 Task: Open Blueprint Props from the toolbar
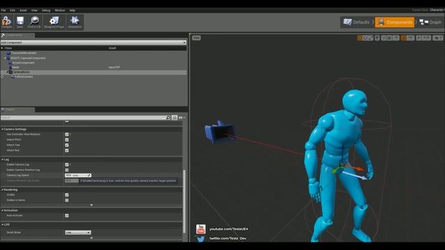54,22
